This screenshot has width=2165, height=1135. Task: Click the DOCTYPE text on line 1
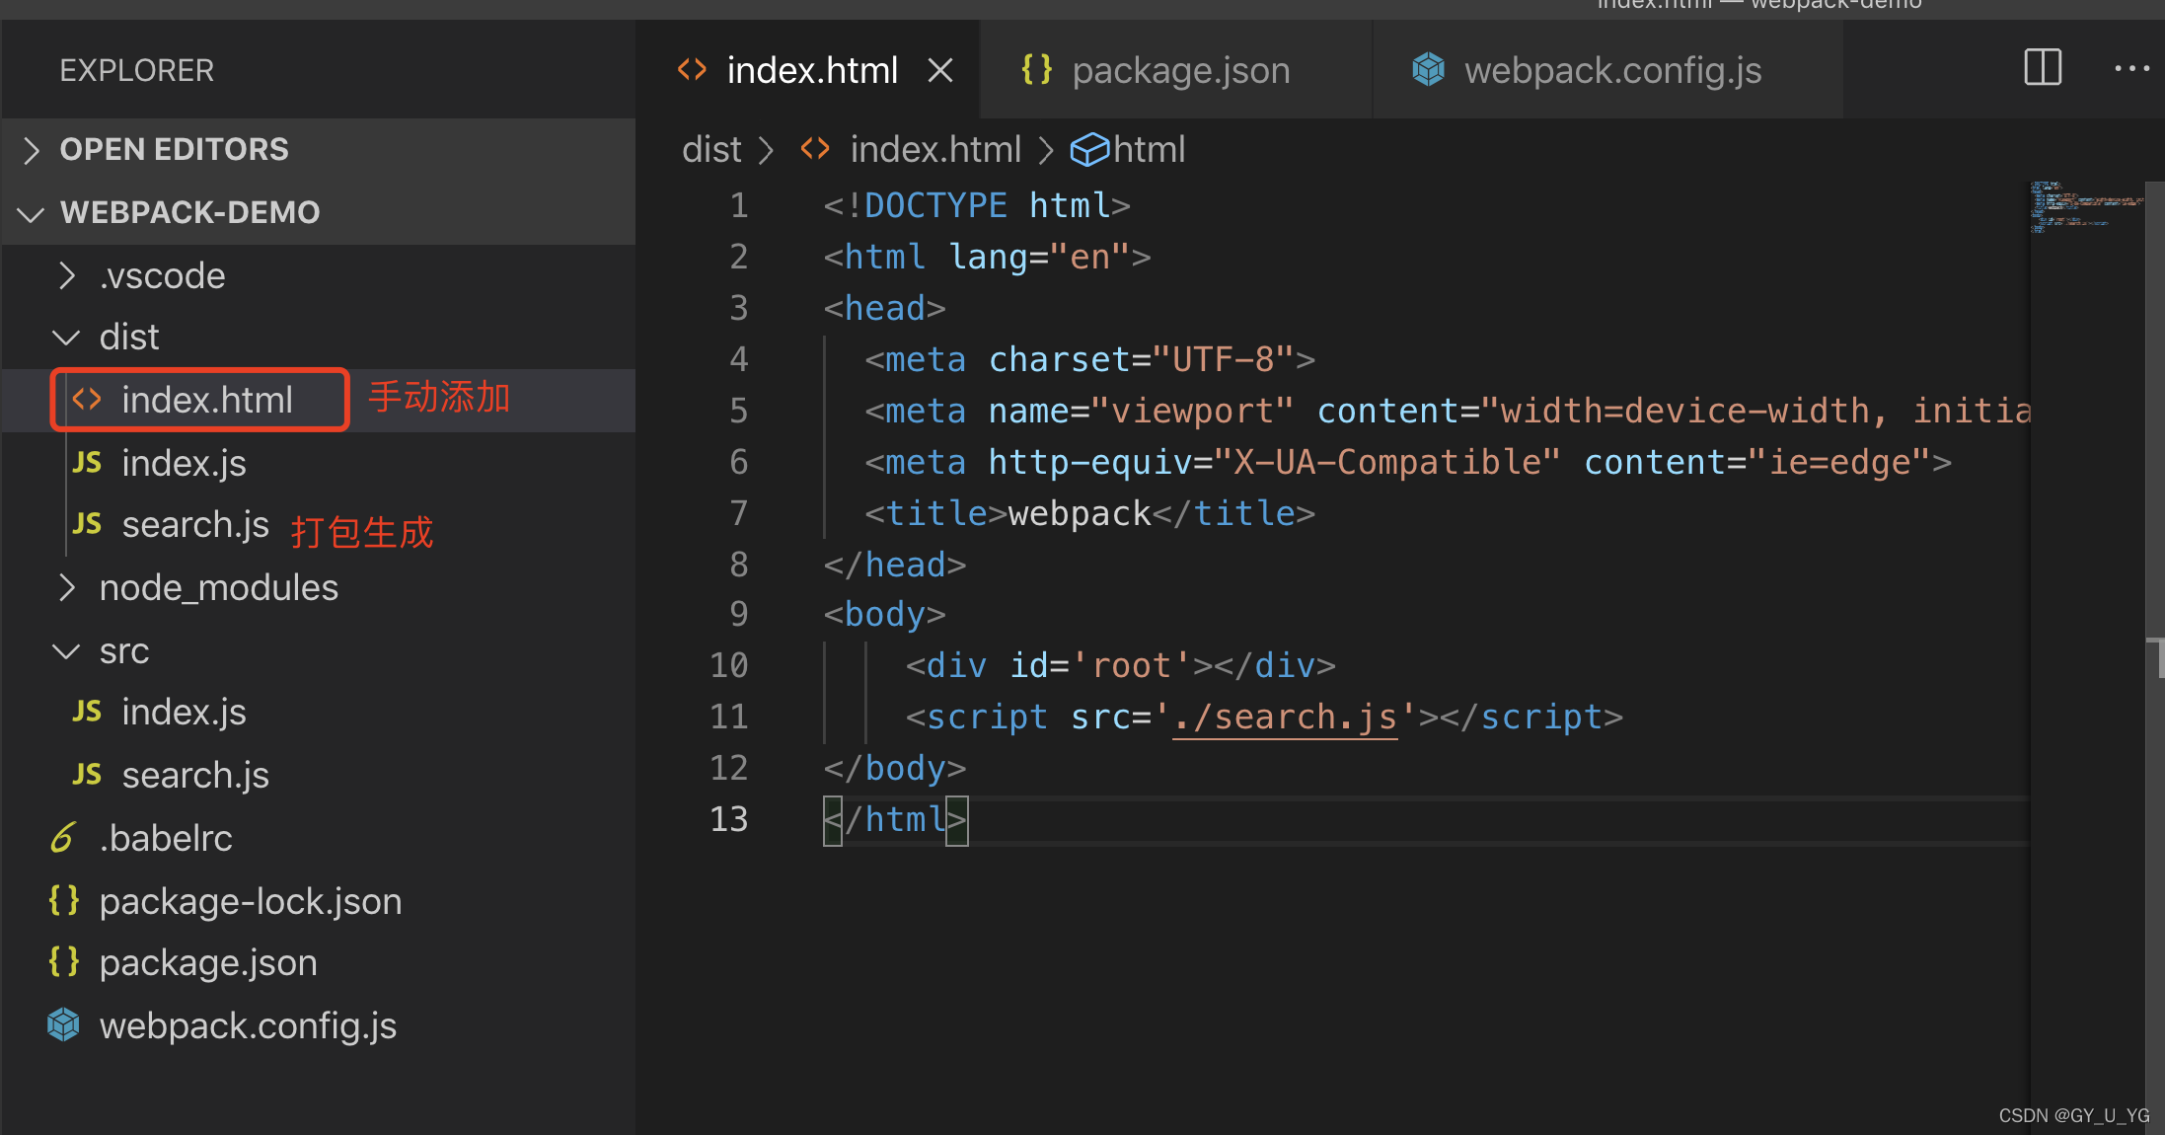pos(935,205)
